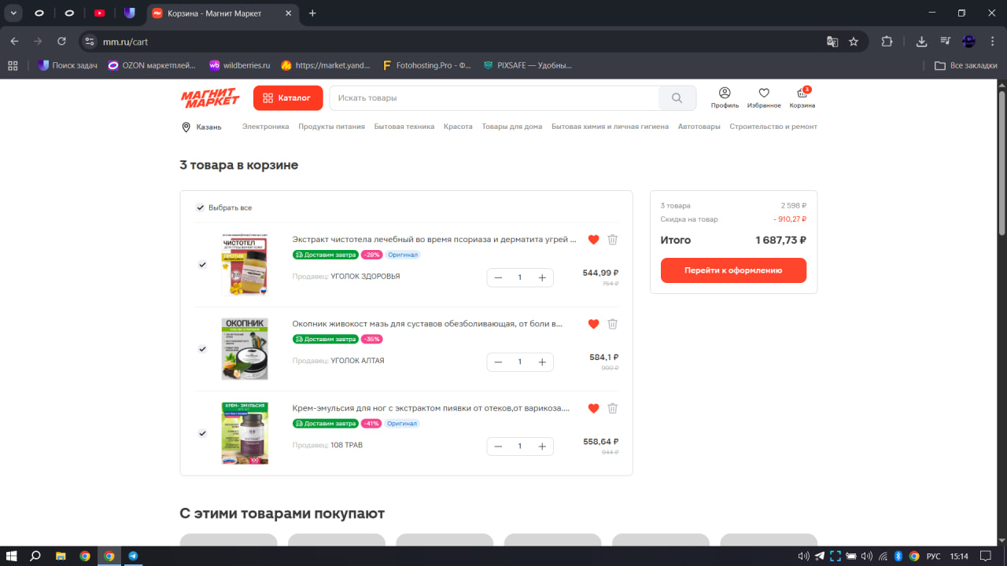Open the Автотовары category

coord(699,127)
